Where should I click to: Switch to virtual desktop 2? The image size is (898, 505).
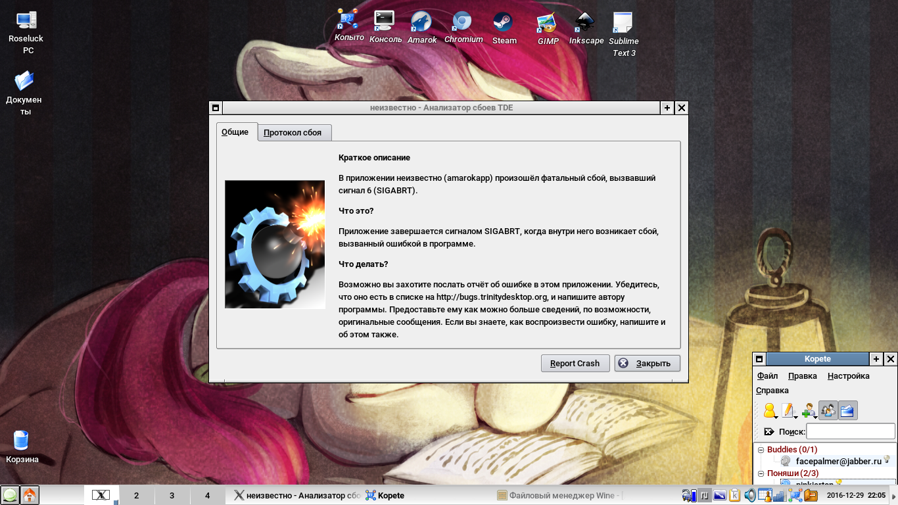137,496
